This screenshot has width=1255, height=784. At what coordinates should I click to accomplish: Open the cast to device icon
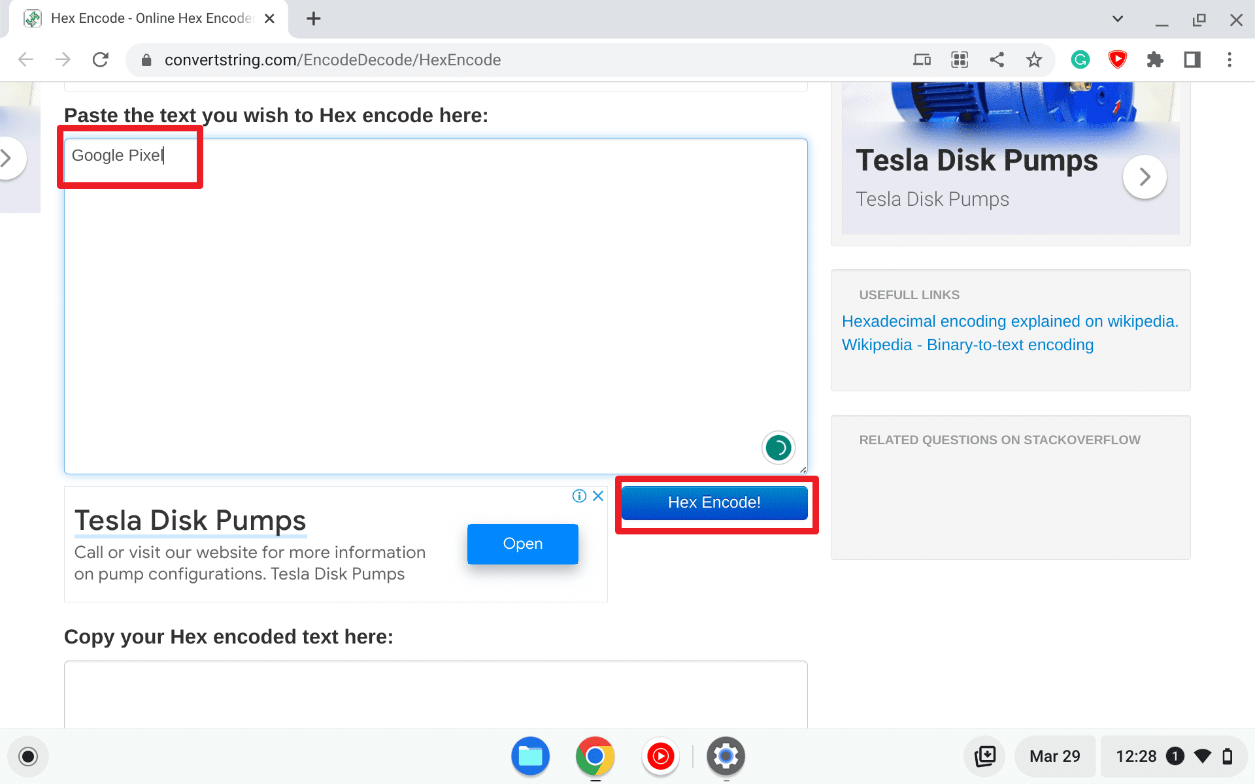[922, 60]
